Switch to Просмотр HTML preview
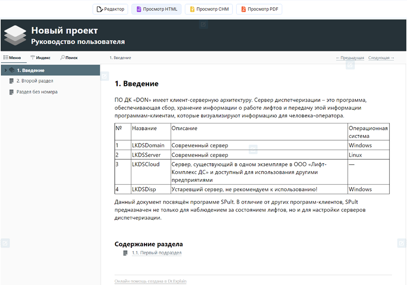407x285 pixels. click(156, 9)
